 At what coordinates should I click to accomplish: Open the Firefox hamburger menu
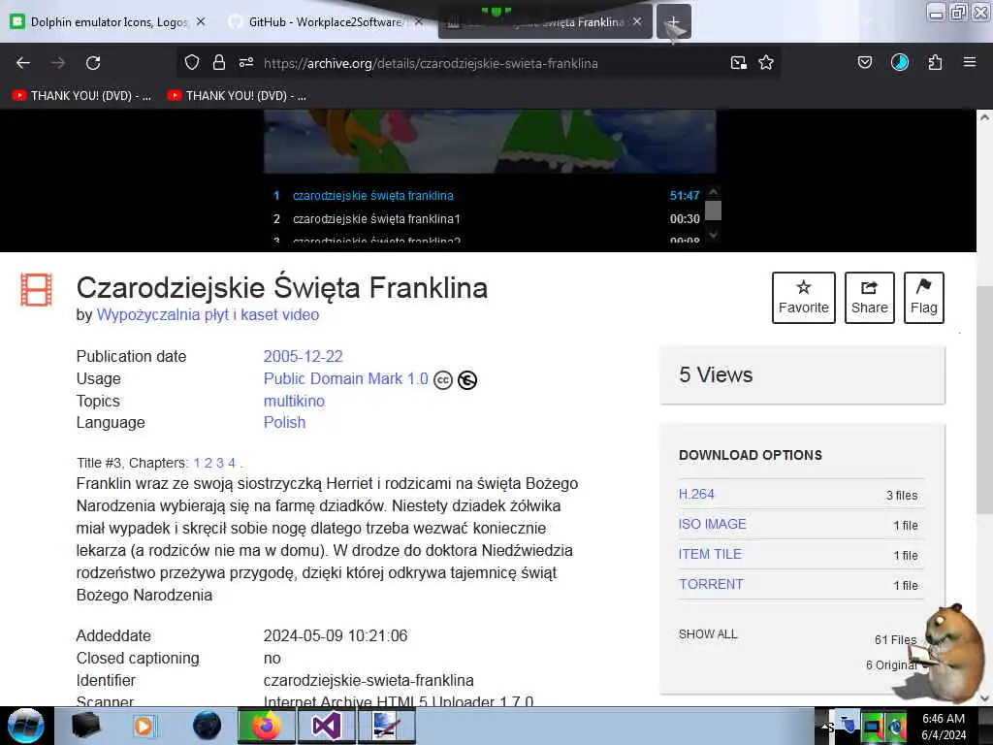click(x=970, y=62)
